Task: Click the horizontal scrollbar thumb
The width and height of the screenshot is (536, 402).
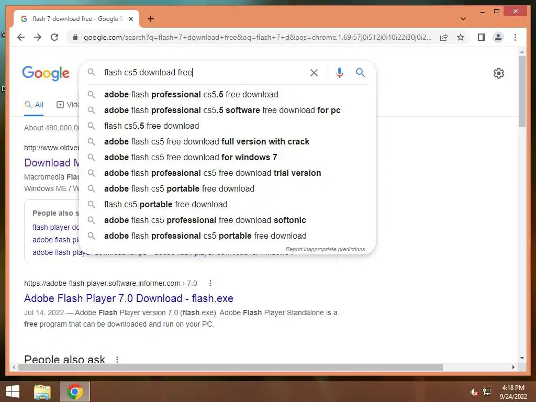Action: (231, 367)
